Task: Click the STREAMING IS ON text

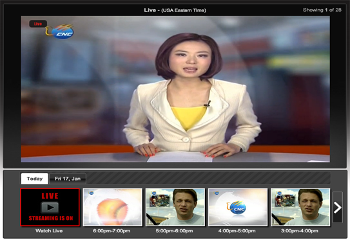Action: (x=51, y=218)
